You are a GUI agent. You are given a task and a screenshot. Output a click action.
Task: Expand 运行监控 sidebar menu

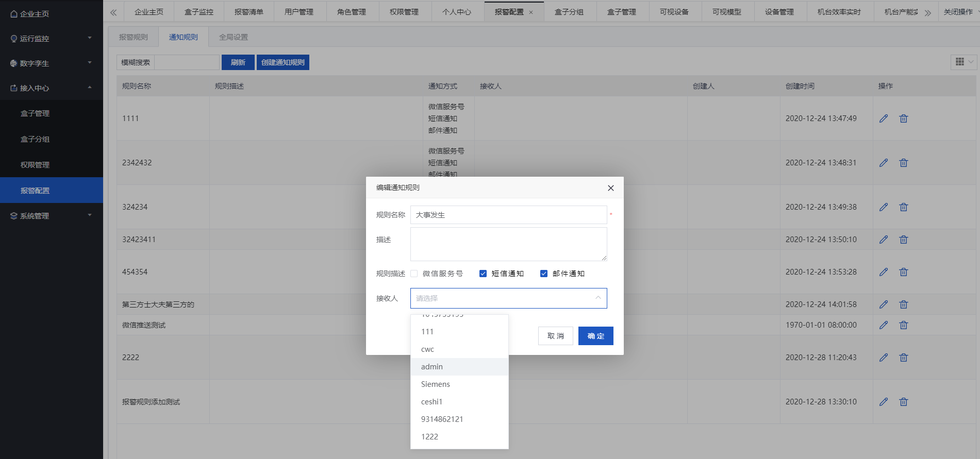point(52,39)
